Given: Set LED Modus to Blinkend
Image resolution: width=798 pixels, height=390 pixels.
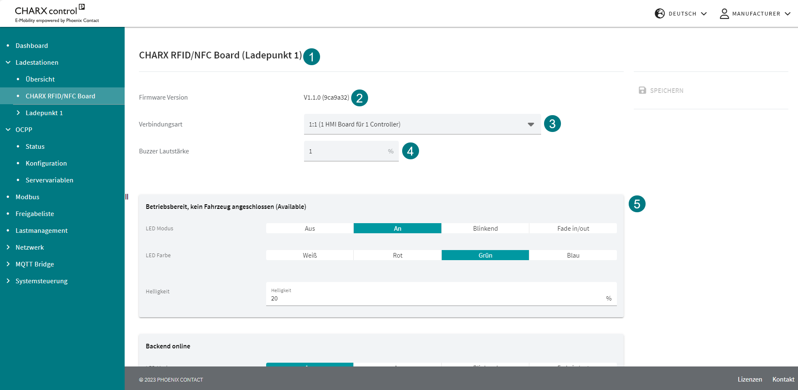Looking at the screenshot, I should [485, 229].
